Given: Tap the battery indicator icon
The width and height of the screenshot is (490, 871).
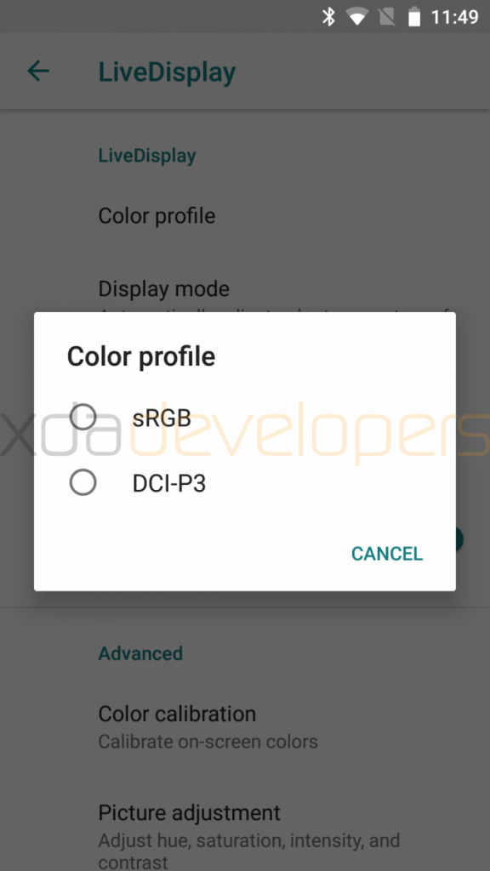Looking at the screenshot, I should coord(414,17).
